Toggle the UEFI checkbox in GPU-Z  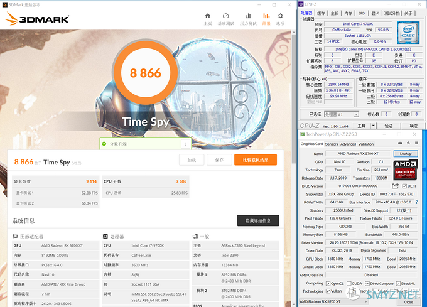click(x=404, y=186)
